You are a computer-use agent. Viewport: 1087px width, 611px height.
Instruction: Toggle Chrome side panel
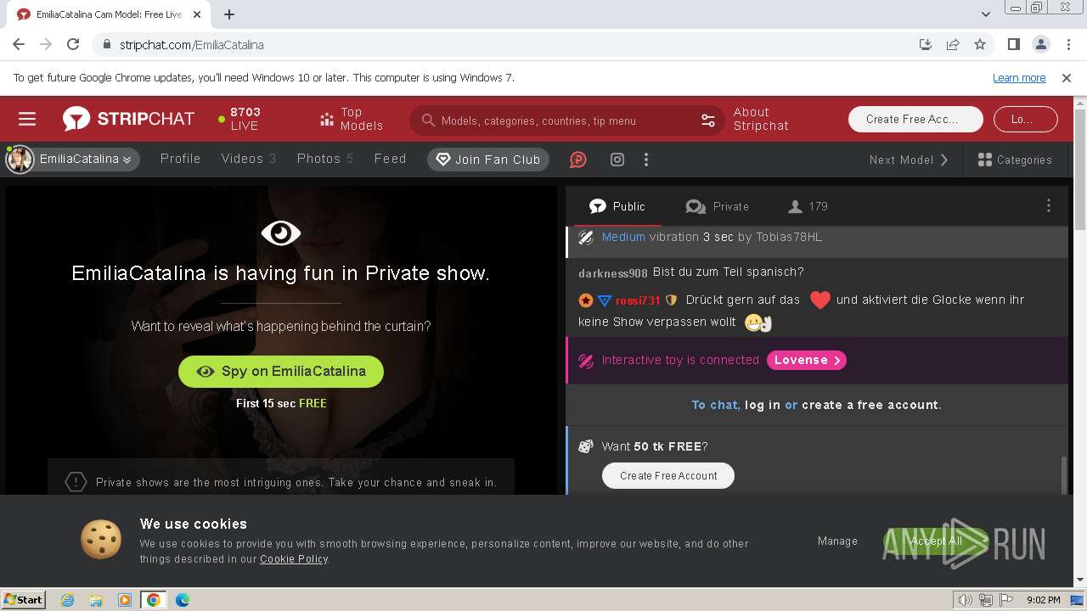[x=1013, y=44]
